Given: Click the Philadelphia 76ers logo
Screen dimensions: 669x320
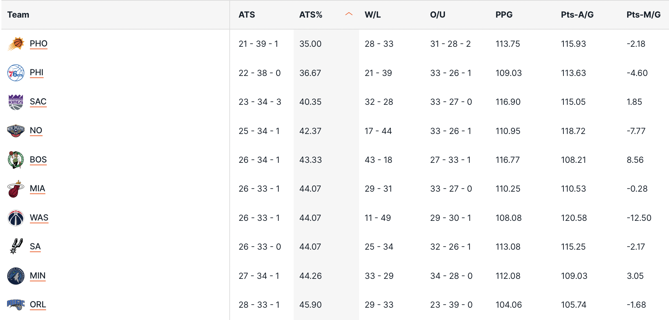Looking at the screenshot, I should tap(16, 73).
